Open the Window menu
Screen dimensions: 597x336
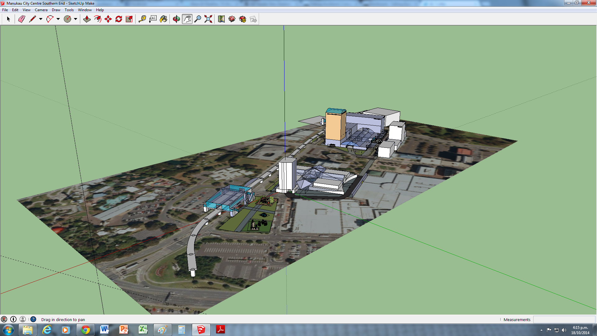coord(85,10)
